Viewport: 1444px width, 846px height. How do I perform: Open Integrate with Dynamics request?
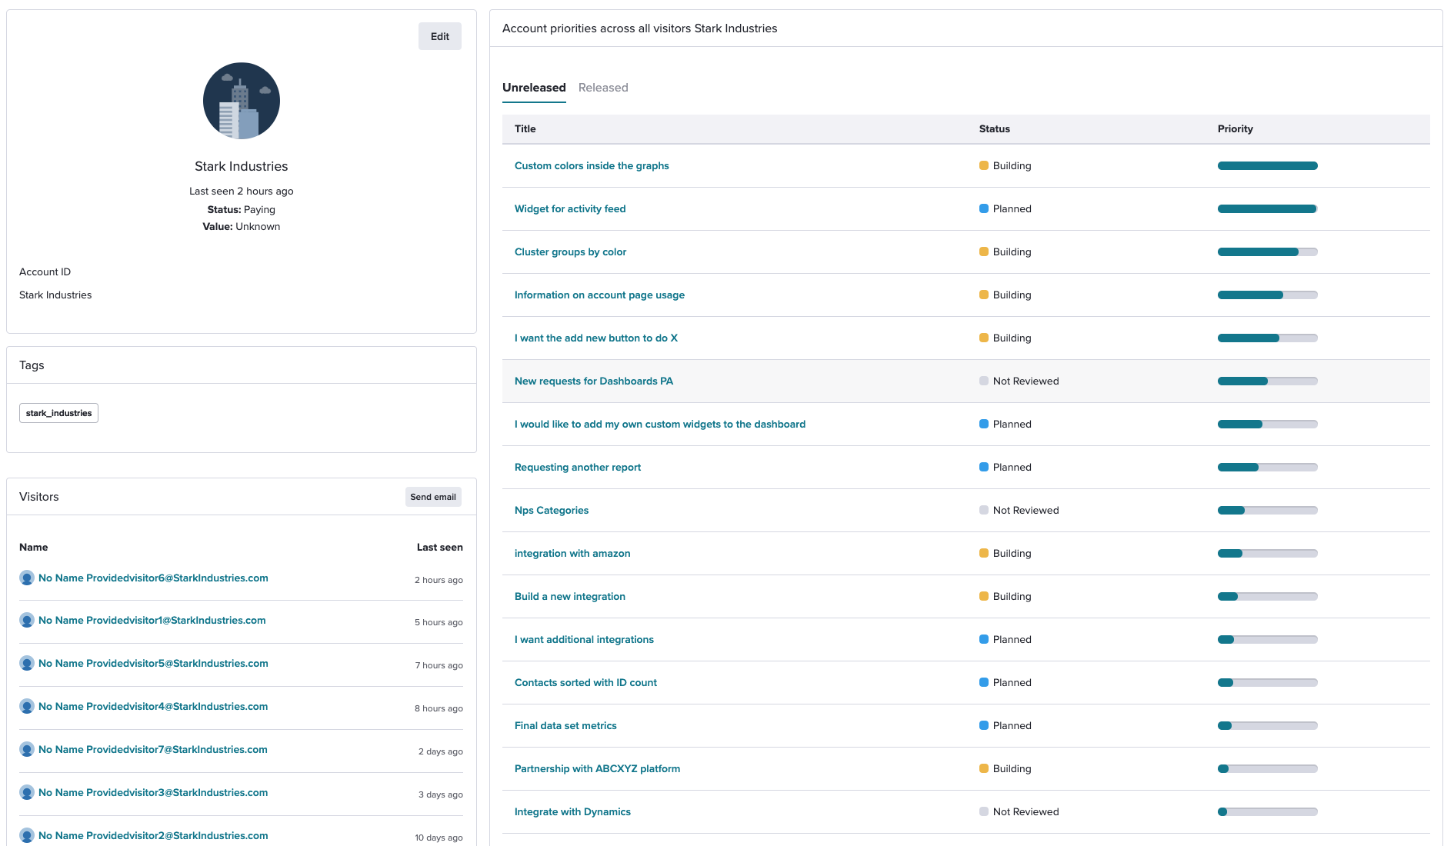point(572,811)
